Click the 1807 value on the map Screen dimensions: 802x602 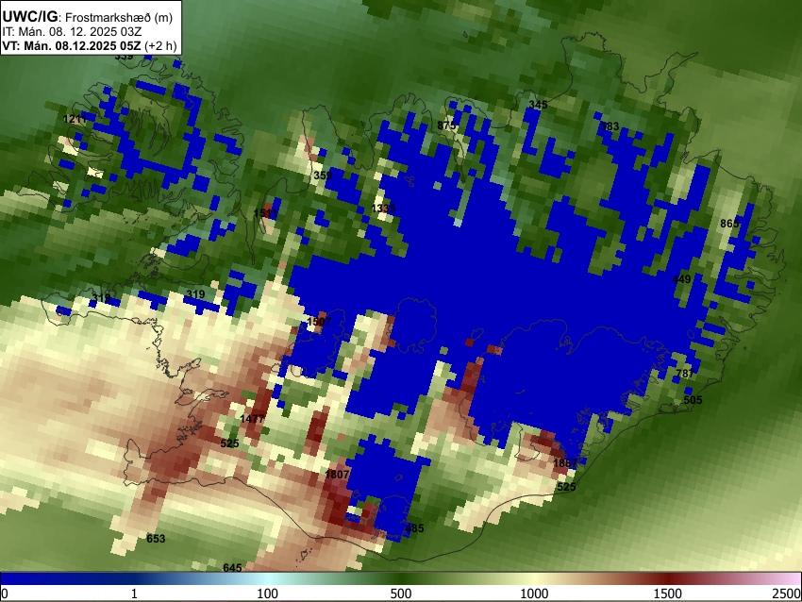[337, 475]
